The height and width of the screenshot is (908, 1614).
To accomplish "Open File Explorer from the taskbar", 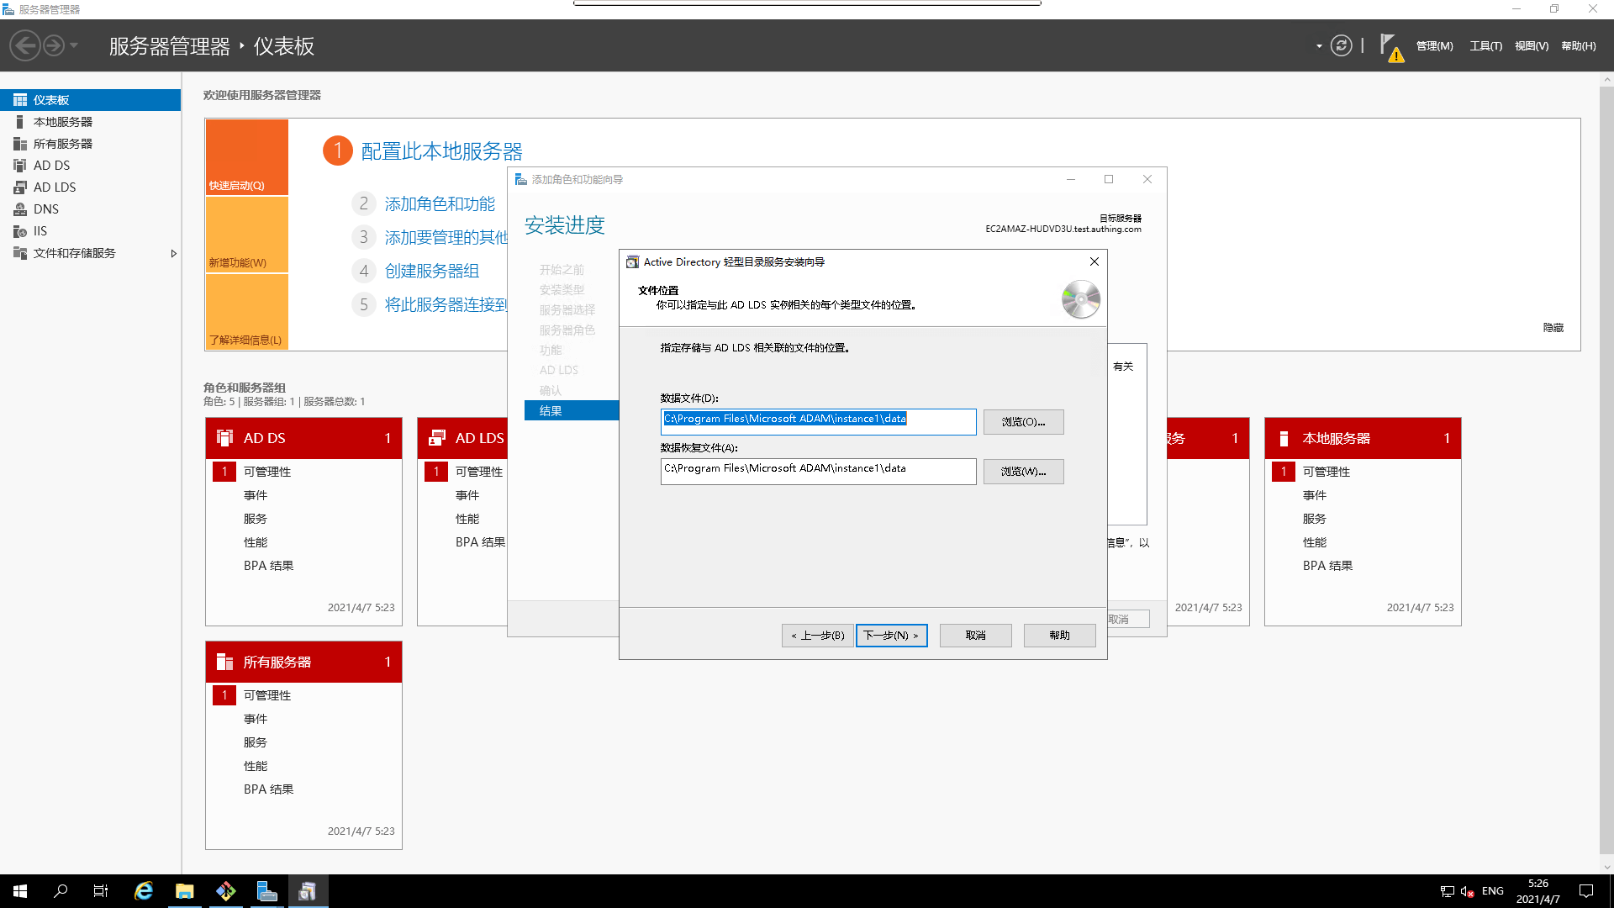I will tap(184, 891).
